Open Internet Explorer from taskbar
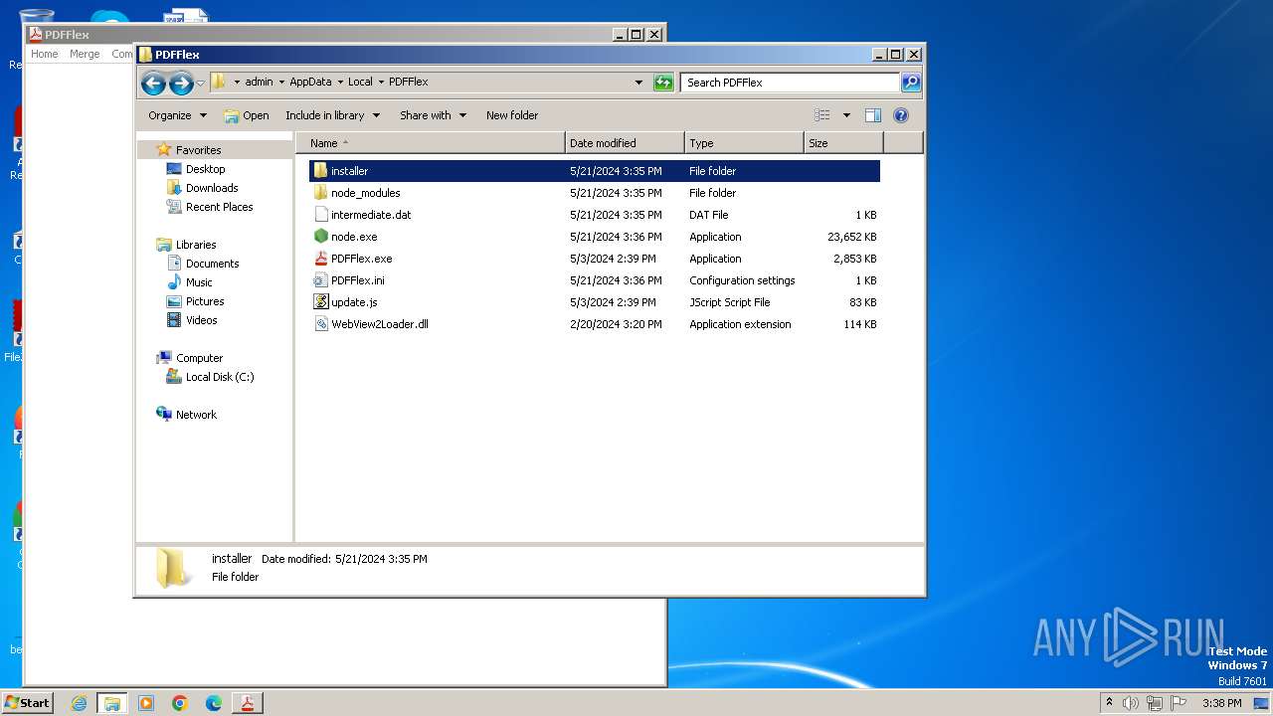Screen dimensions: 1273x716 79,703
